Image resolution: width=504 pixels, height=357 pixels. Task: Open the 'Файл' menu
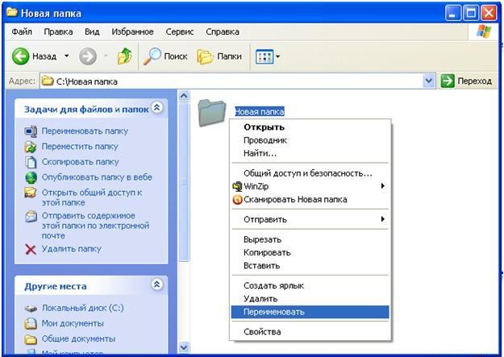pos(22,31)
